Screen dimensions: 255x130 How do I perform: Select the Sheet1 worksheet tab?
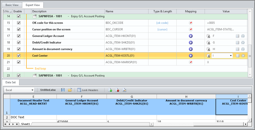(25, 124)
